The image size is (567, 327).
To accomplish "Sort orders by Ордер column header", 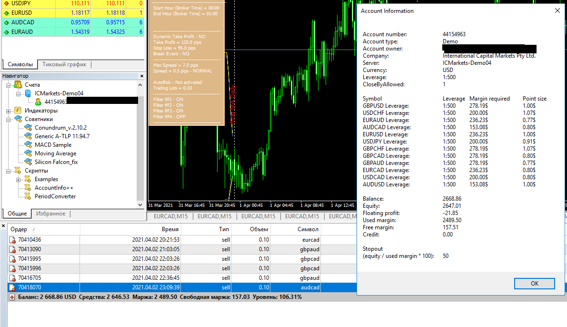I will [x=44, y=229].
